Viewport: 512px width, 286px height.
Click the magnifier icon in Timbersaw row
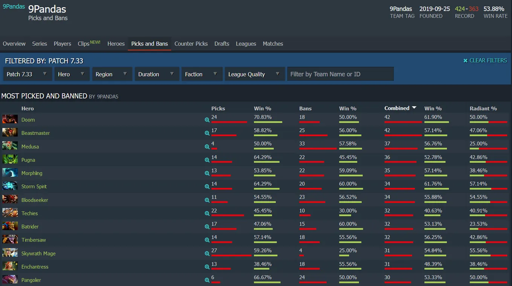tap(207, 240)
